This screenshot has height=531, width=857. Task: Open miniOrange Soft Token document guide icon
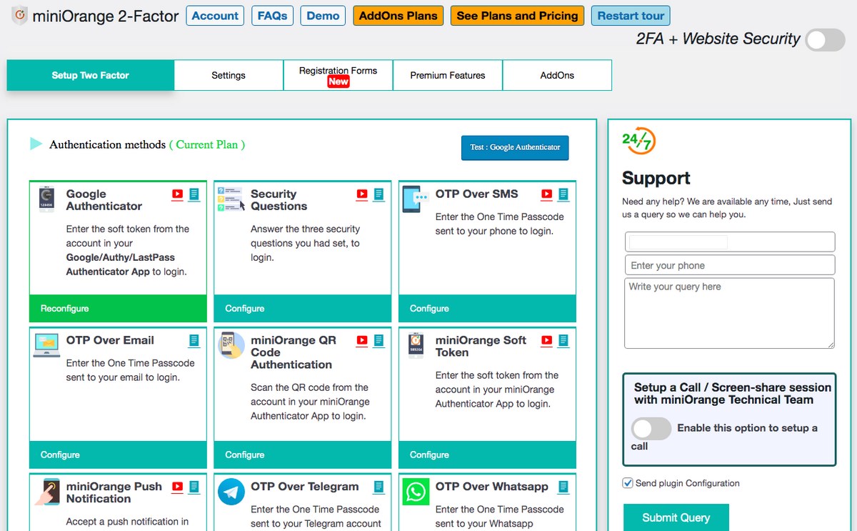click(x=563, y=341)
